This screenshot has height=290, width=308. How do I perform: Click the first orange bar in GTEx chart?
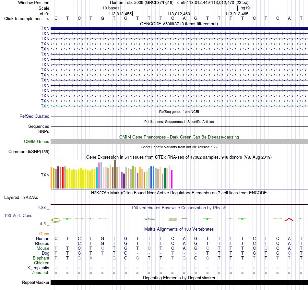52,178
